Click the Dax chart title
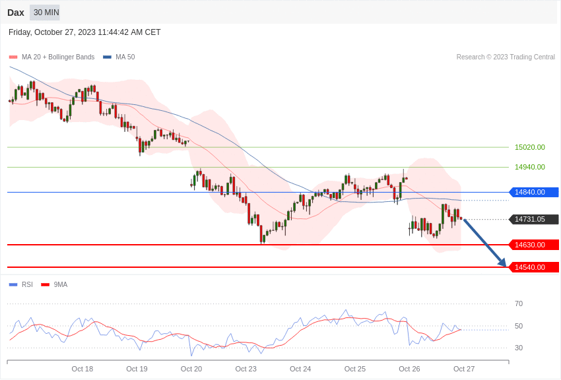The width and height of the screenshot is (561, 380). coord(16,13)
